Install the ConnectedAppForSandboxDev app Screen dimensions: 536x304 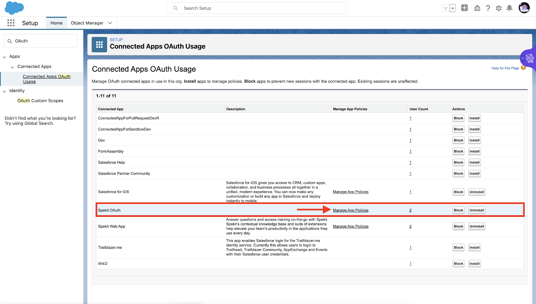click(474, 129)
